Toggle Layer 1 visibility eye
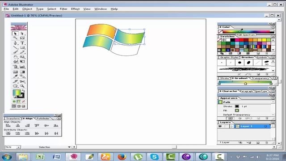 tap(220, 126)
